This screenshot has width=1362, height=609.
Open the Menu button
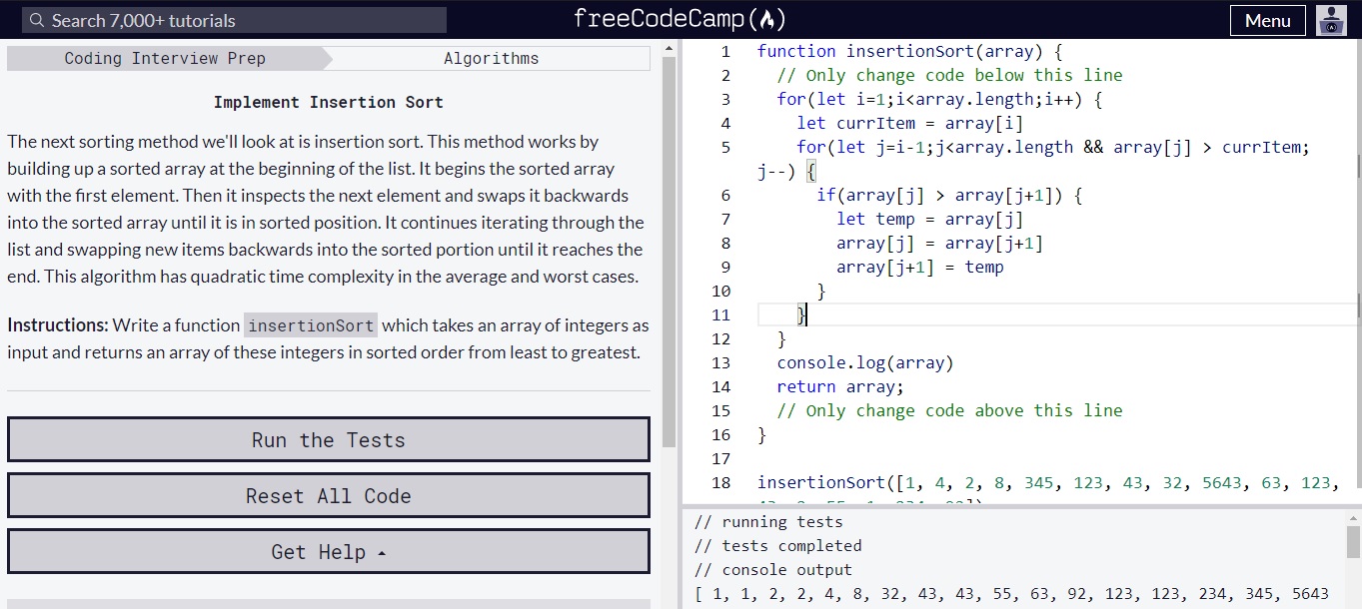click(x=1268, y=20)
